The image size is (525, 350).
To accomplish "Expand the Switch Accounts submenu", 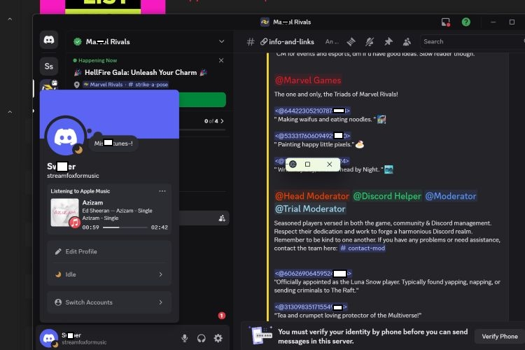I will [160, 302].
